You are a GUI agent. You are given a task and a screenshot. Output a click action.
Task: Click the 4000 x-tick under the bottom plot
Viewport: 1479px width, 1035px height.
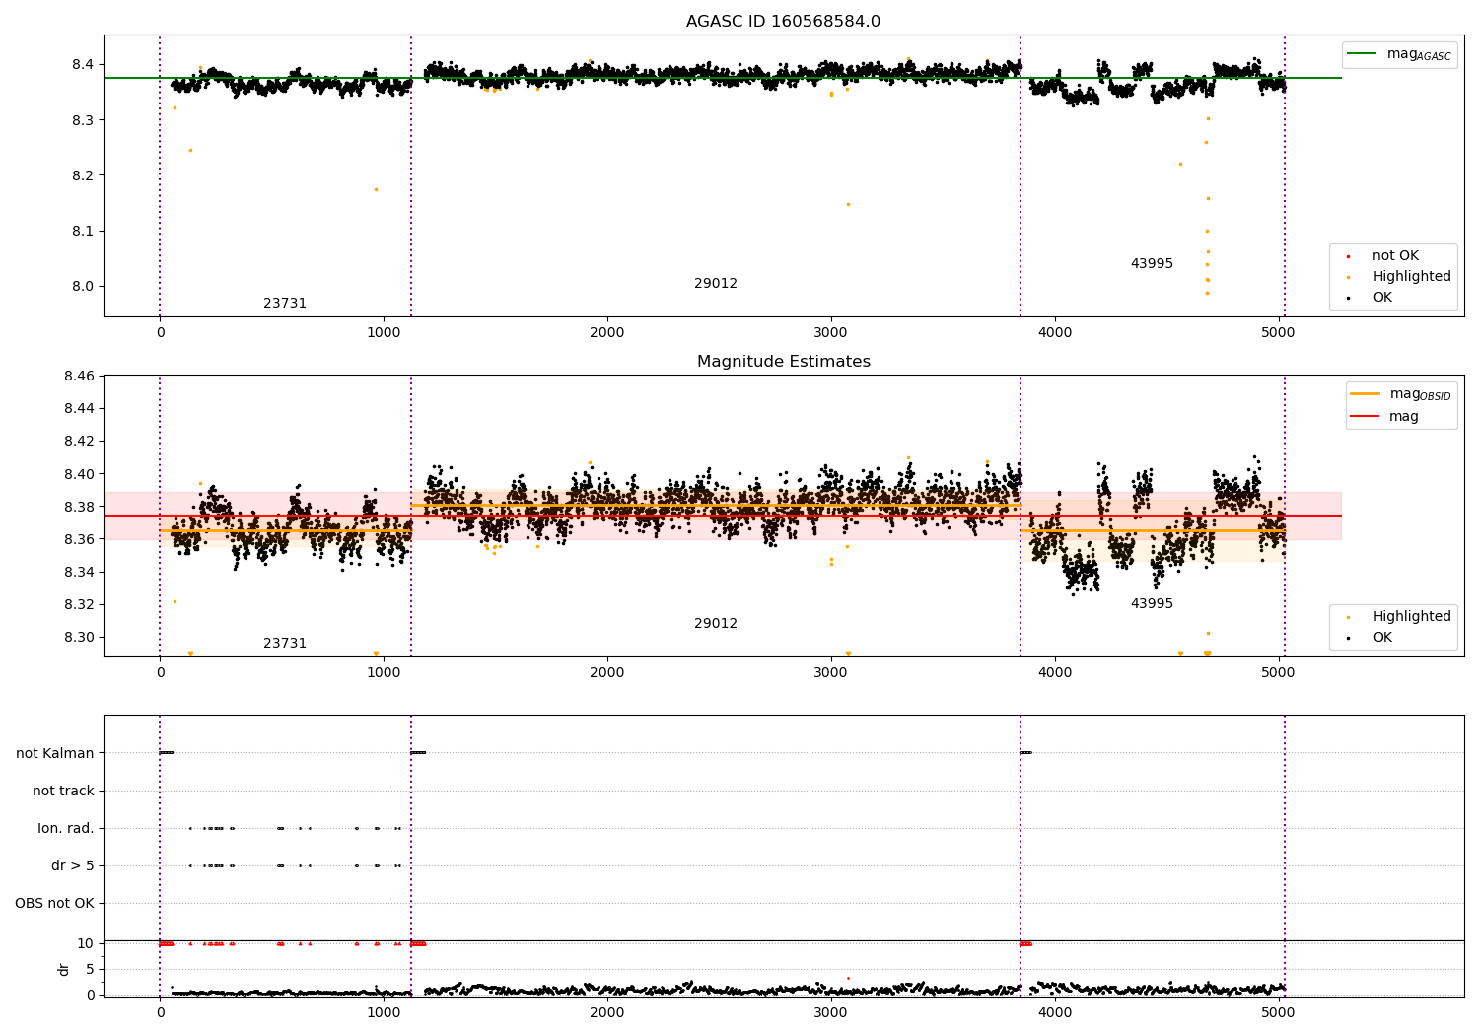tap(1055, 1013)
